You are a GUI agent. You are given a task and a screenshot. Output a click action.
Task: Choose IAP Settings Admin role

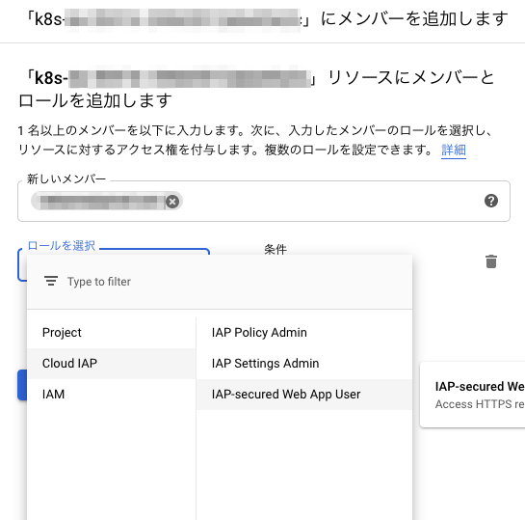304,364
